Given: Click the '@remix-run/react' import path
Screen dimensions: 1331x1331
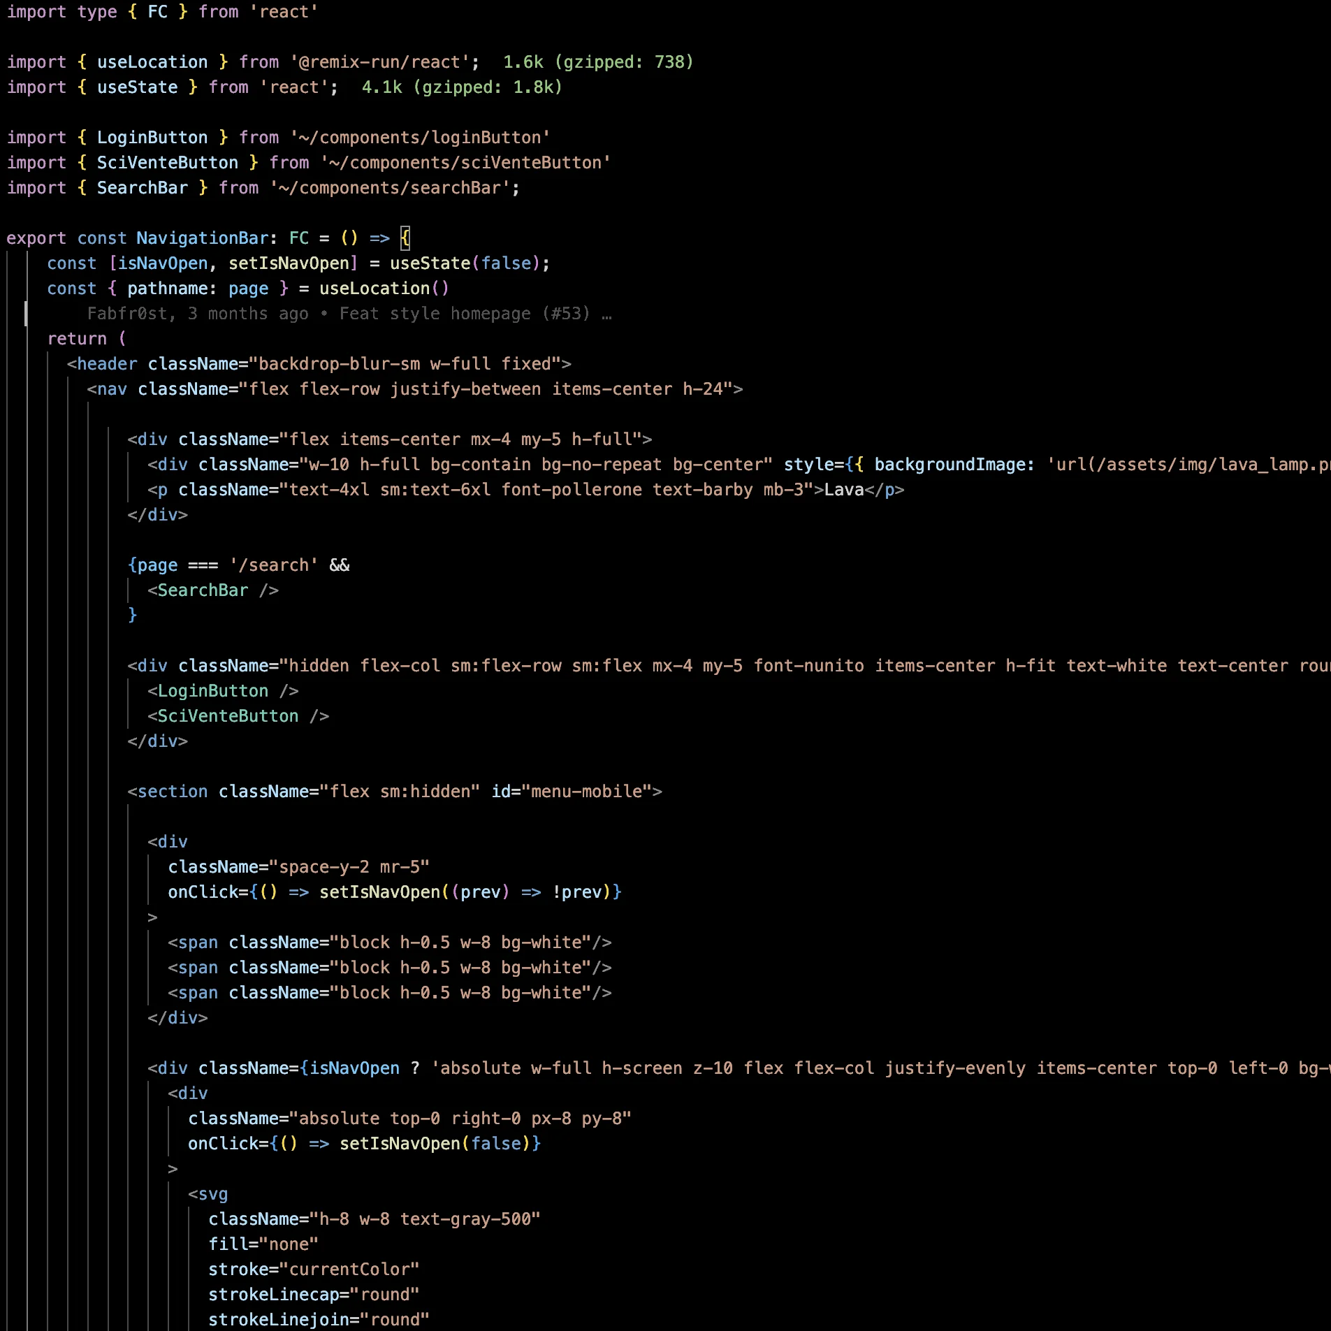Looking at the screenshot, I should click(379, 62).
